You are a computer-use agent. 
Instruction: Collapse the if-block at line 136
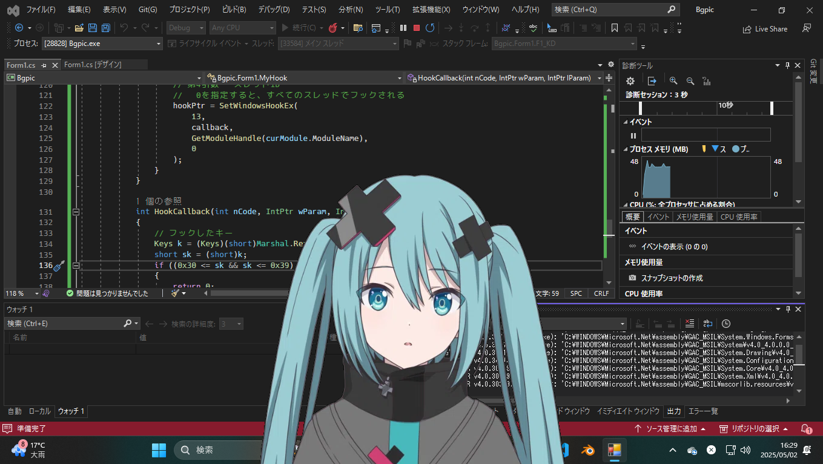tap(76, 266)
